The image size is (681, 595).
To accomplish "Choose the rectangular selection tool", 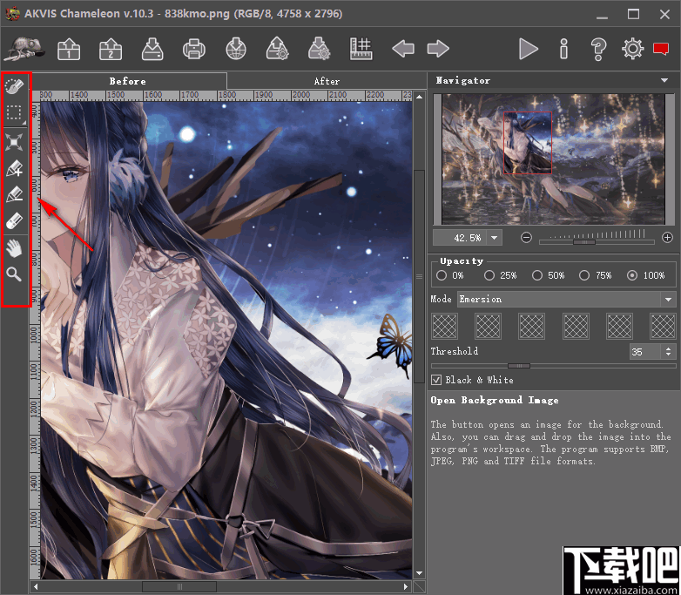I will [15, 112].
